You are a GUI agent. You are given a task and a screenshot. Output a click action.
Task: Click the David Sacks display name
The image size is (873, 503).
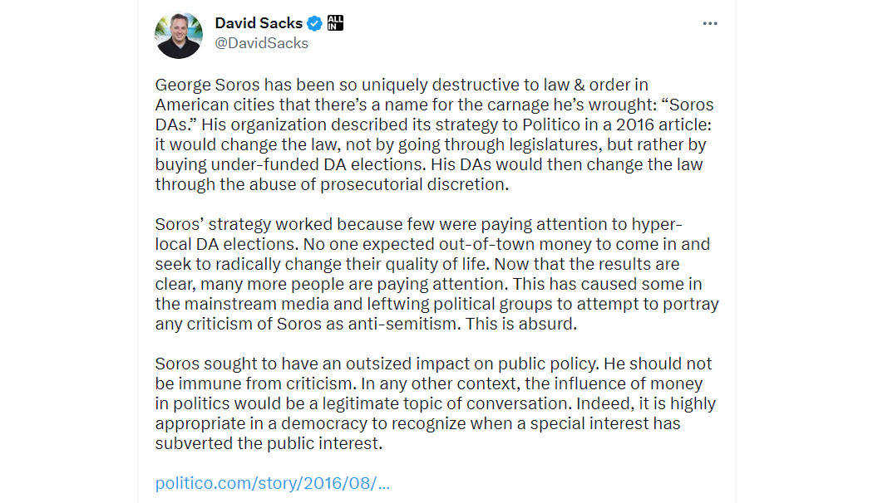coord(259,23)
